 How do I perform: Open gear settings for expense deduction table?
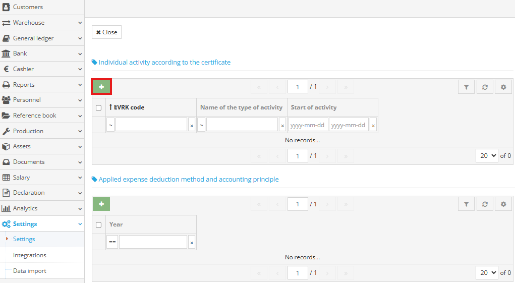click(503, 204)
